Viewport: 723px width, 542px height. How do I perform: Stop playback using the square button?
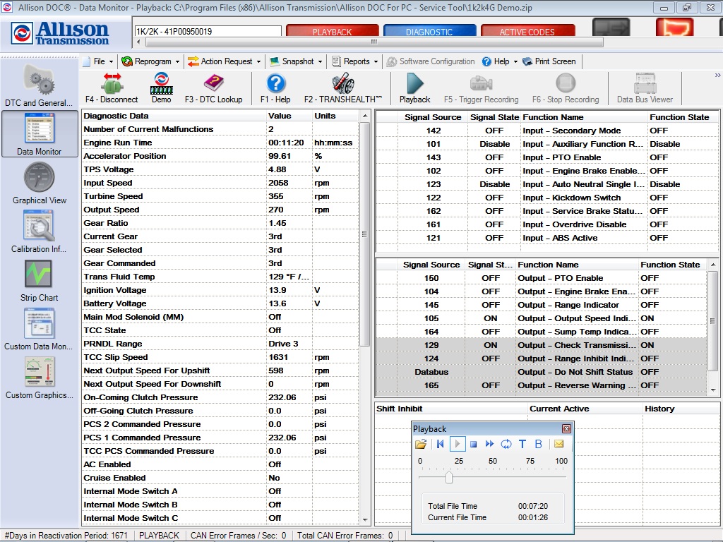tap(474, 444)
